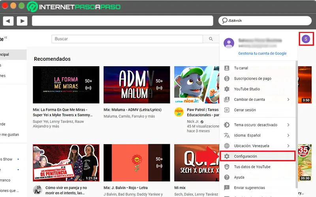
Task: Open Ayuda menu entry
Action: (258, 177)
